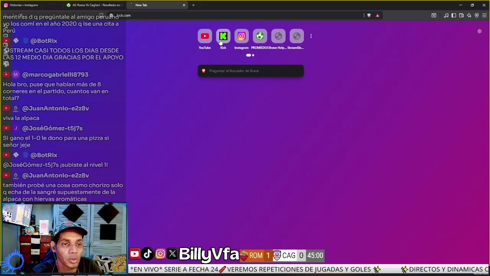Open the Brave VPN shield icon
490x276 pixels.
coord(477,15)
